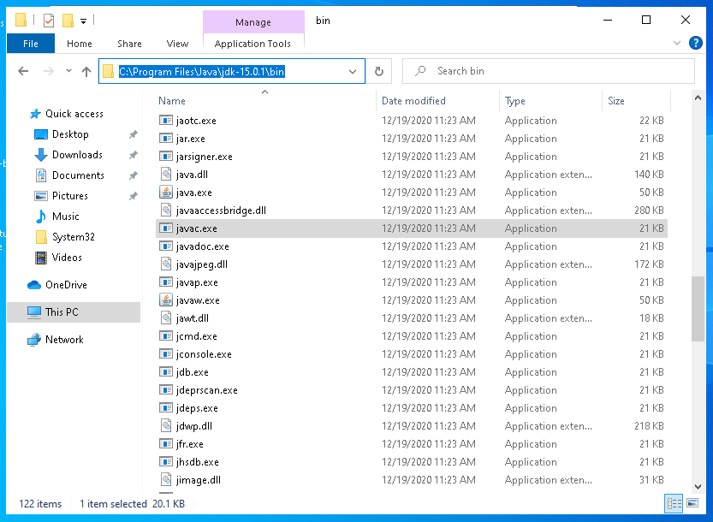
Task: Open Customize Quick Access Toolbar dropdown
Action: point(83,21)
